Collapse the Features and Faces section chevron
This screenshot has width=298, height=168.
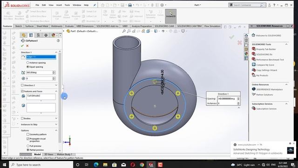click(56, 91)
